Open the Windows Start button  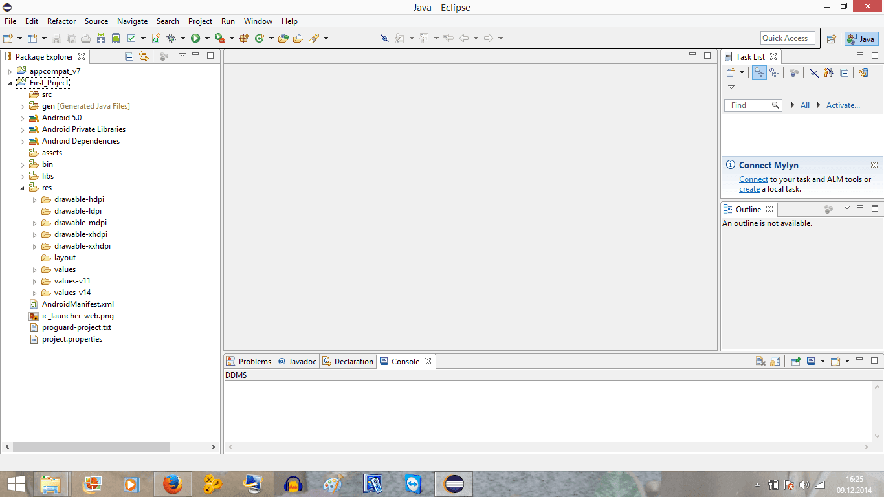(16, 484)
